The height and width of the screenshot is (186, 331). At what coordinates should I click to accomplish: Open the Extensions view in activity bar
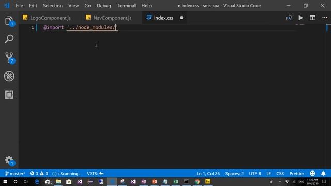[x=9, y=95]
